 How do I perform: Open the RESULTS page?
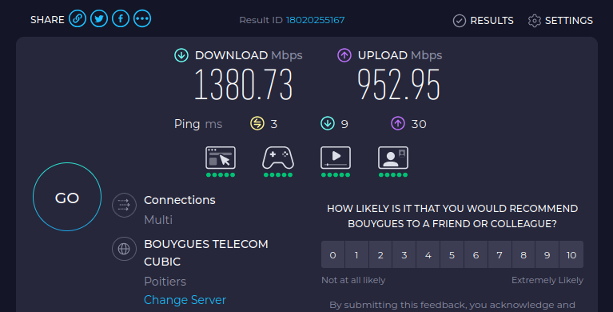pyautogui.click(x=484, y=20)
